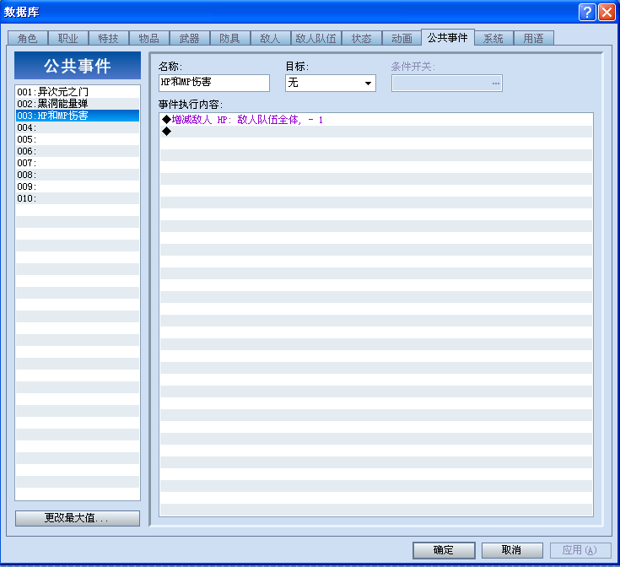Switch to the 敌人 tab

(x=271, y=38)
